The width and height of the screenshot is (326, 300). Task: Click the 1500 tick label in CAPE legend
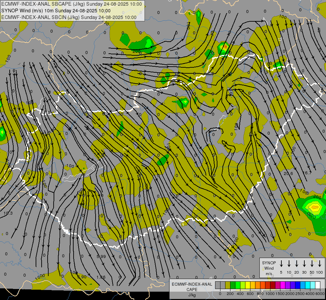(280, 294)
